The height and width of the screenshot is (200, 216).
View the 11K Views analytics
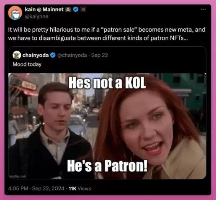point(80,189)
